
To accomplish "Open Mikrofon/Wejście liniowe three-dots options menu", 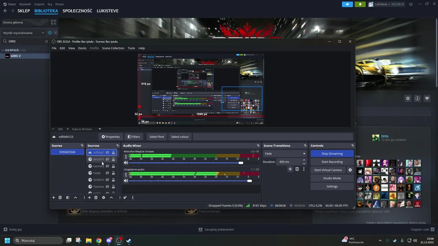I will [x=126, y=156].
